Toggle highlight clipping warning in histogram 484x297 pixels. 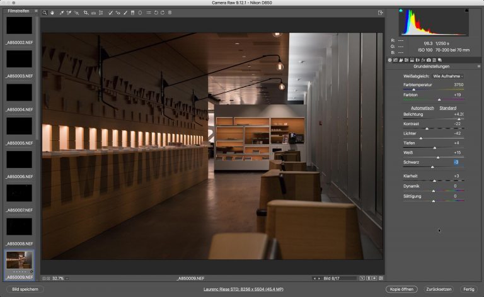pyautogui.click(x=466, y=11)
